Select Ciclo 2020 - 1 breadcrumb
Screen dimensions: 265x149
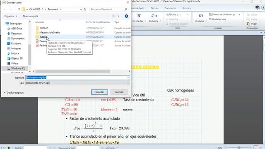36,9
